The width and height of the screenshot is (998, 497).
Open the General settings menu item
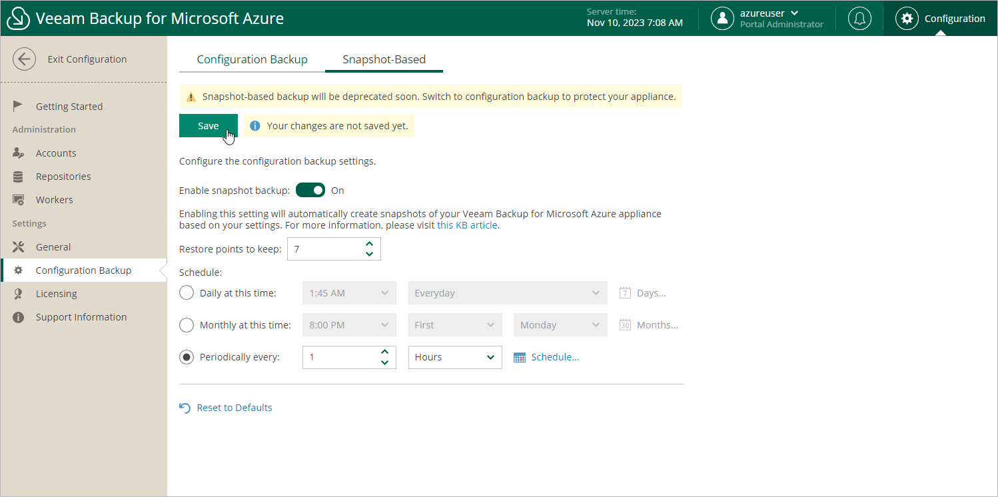click(84, 247)
